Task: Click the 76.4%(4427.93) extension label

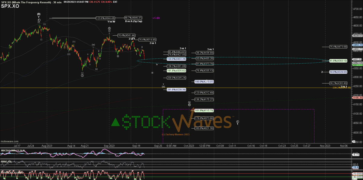Action: (177, 55)
